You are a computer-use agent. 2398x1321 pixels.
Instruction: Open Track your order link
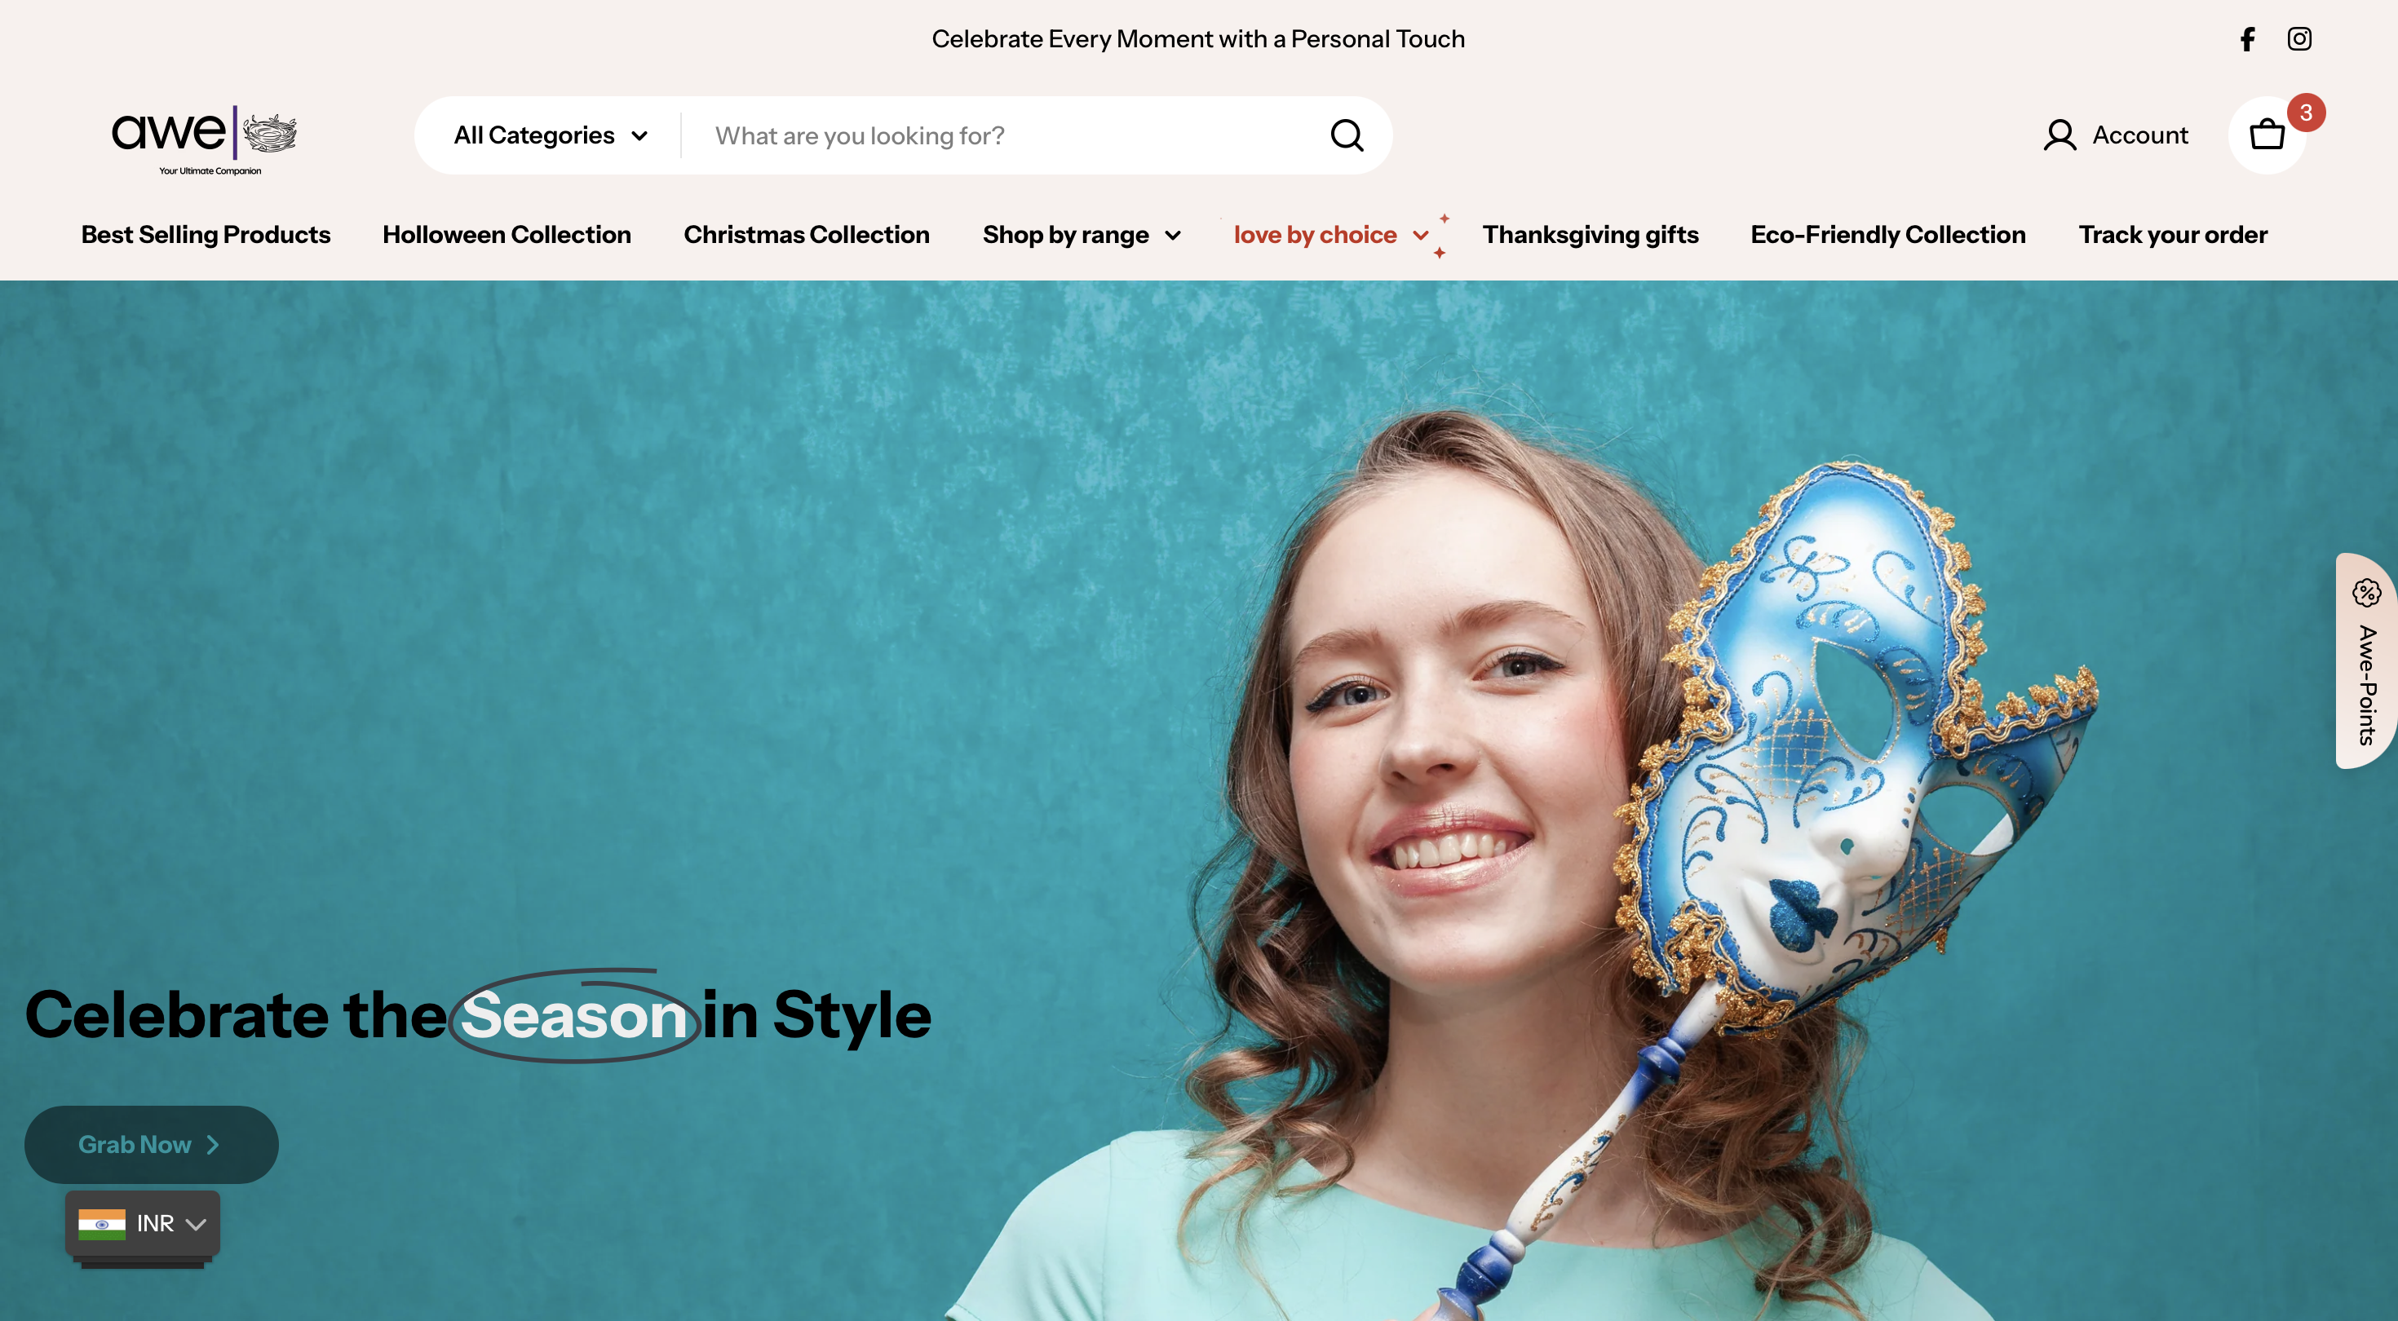[x=2173, y=236]
